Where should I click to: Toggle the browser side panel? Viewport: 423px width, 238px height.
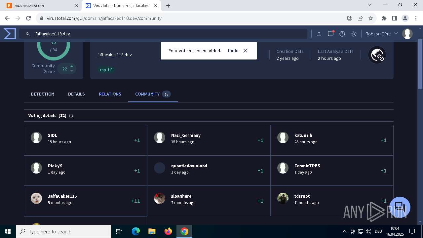pos(395,18)
